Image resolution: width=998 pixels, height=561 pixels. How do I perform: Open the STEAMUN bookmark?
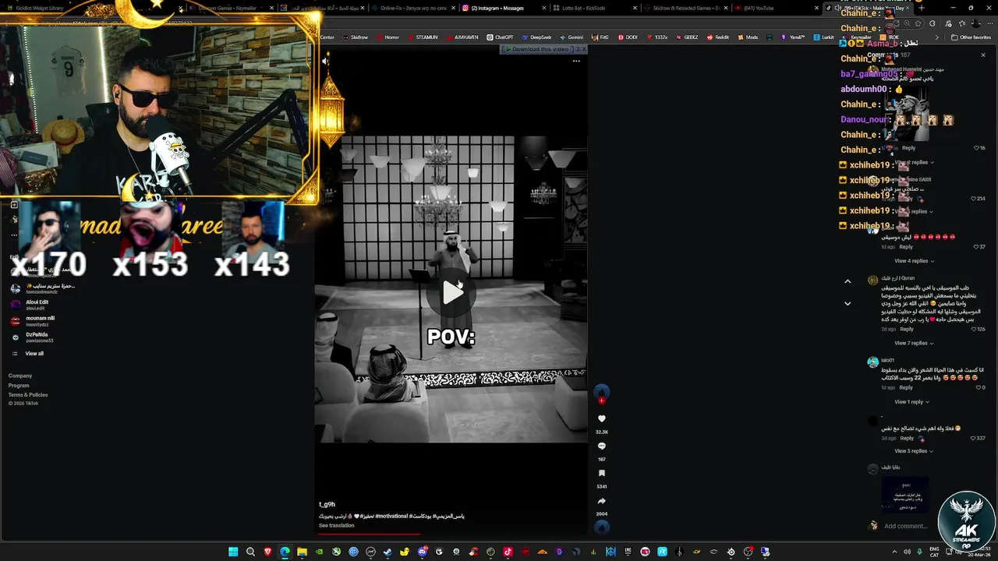422,37
